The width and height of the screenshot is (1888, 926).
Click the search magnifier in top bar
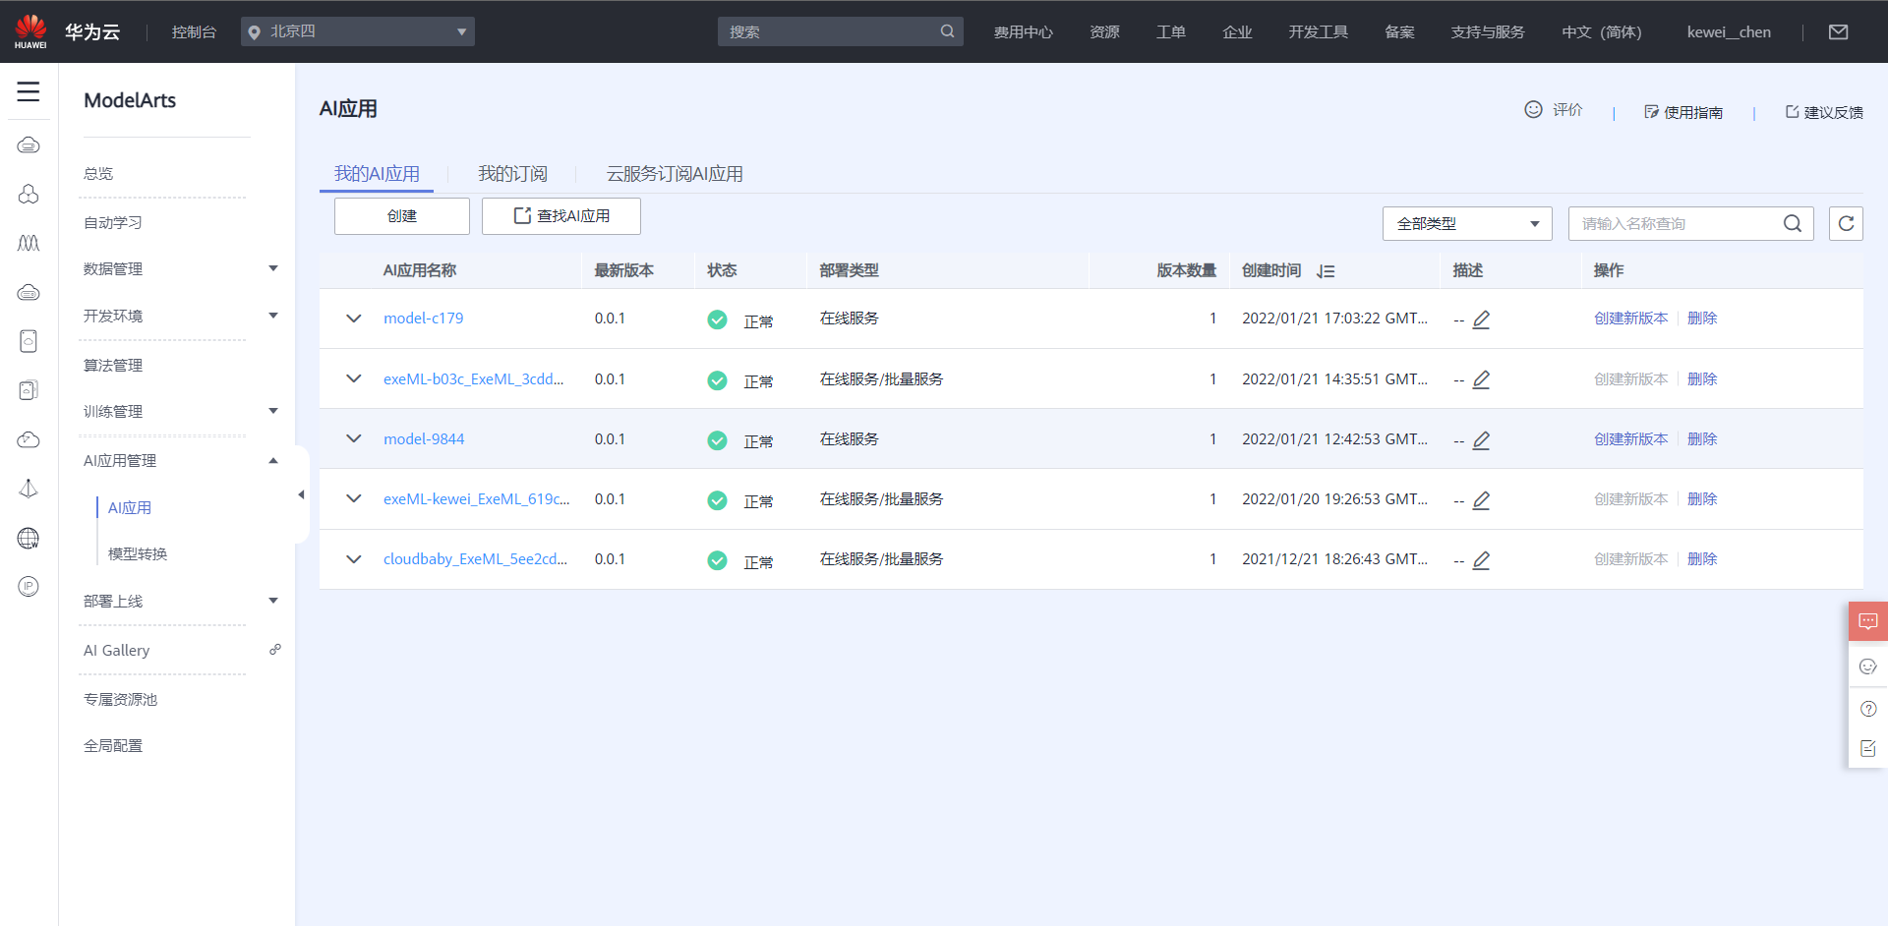pyautogui.click(x=947, y=31)
